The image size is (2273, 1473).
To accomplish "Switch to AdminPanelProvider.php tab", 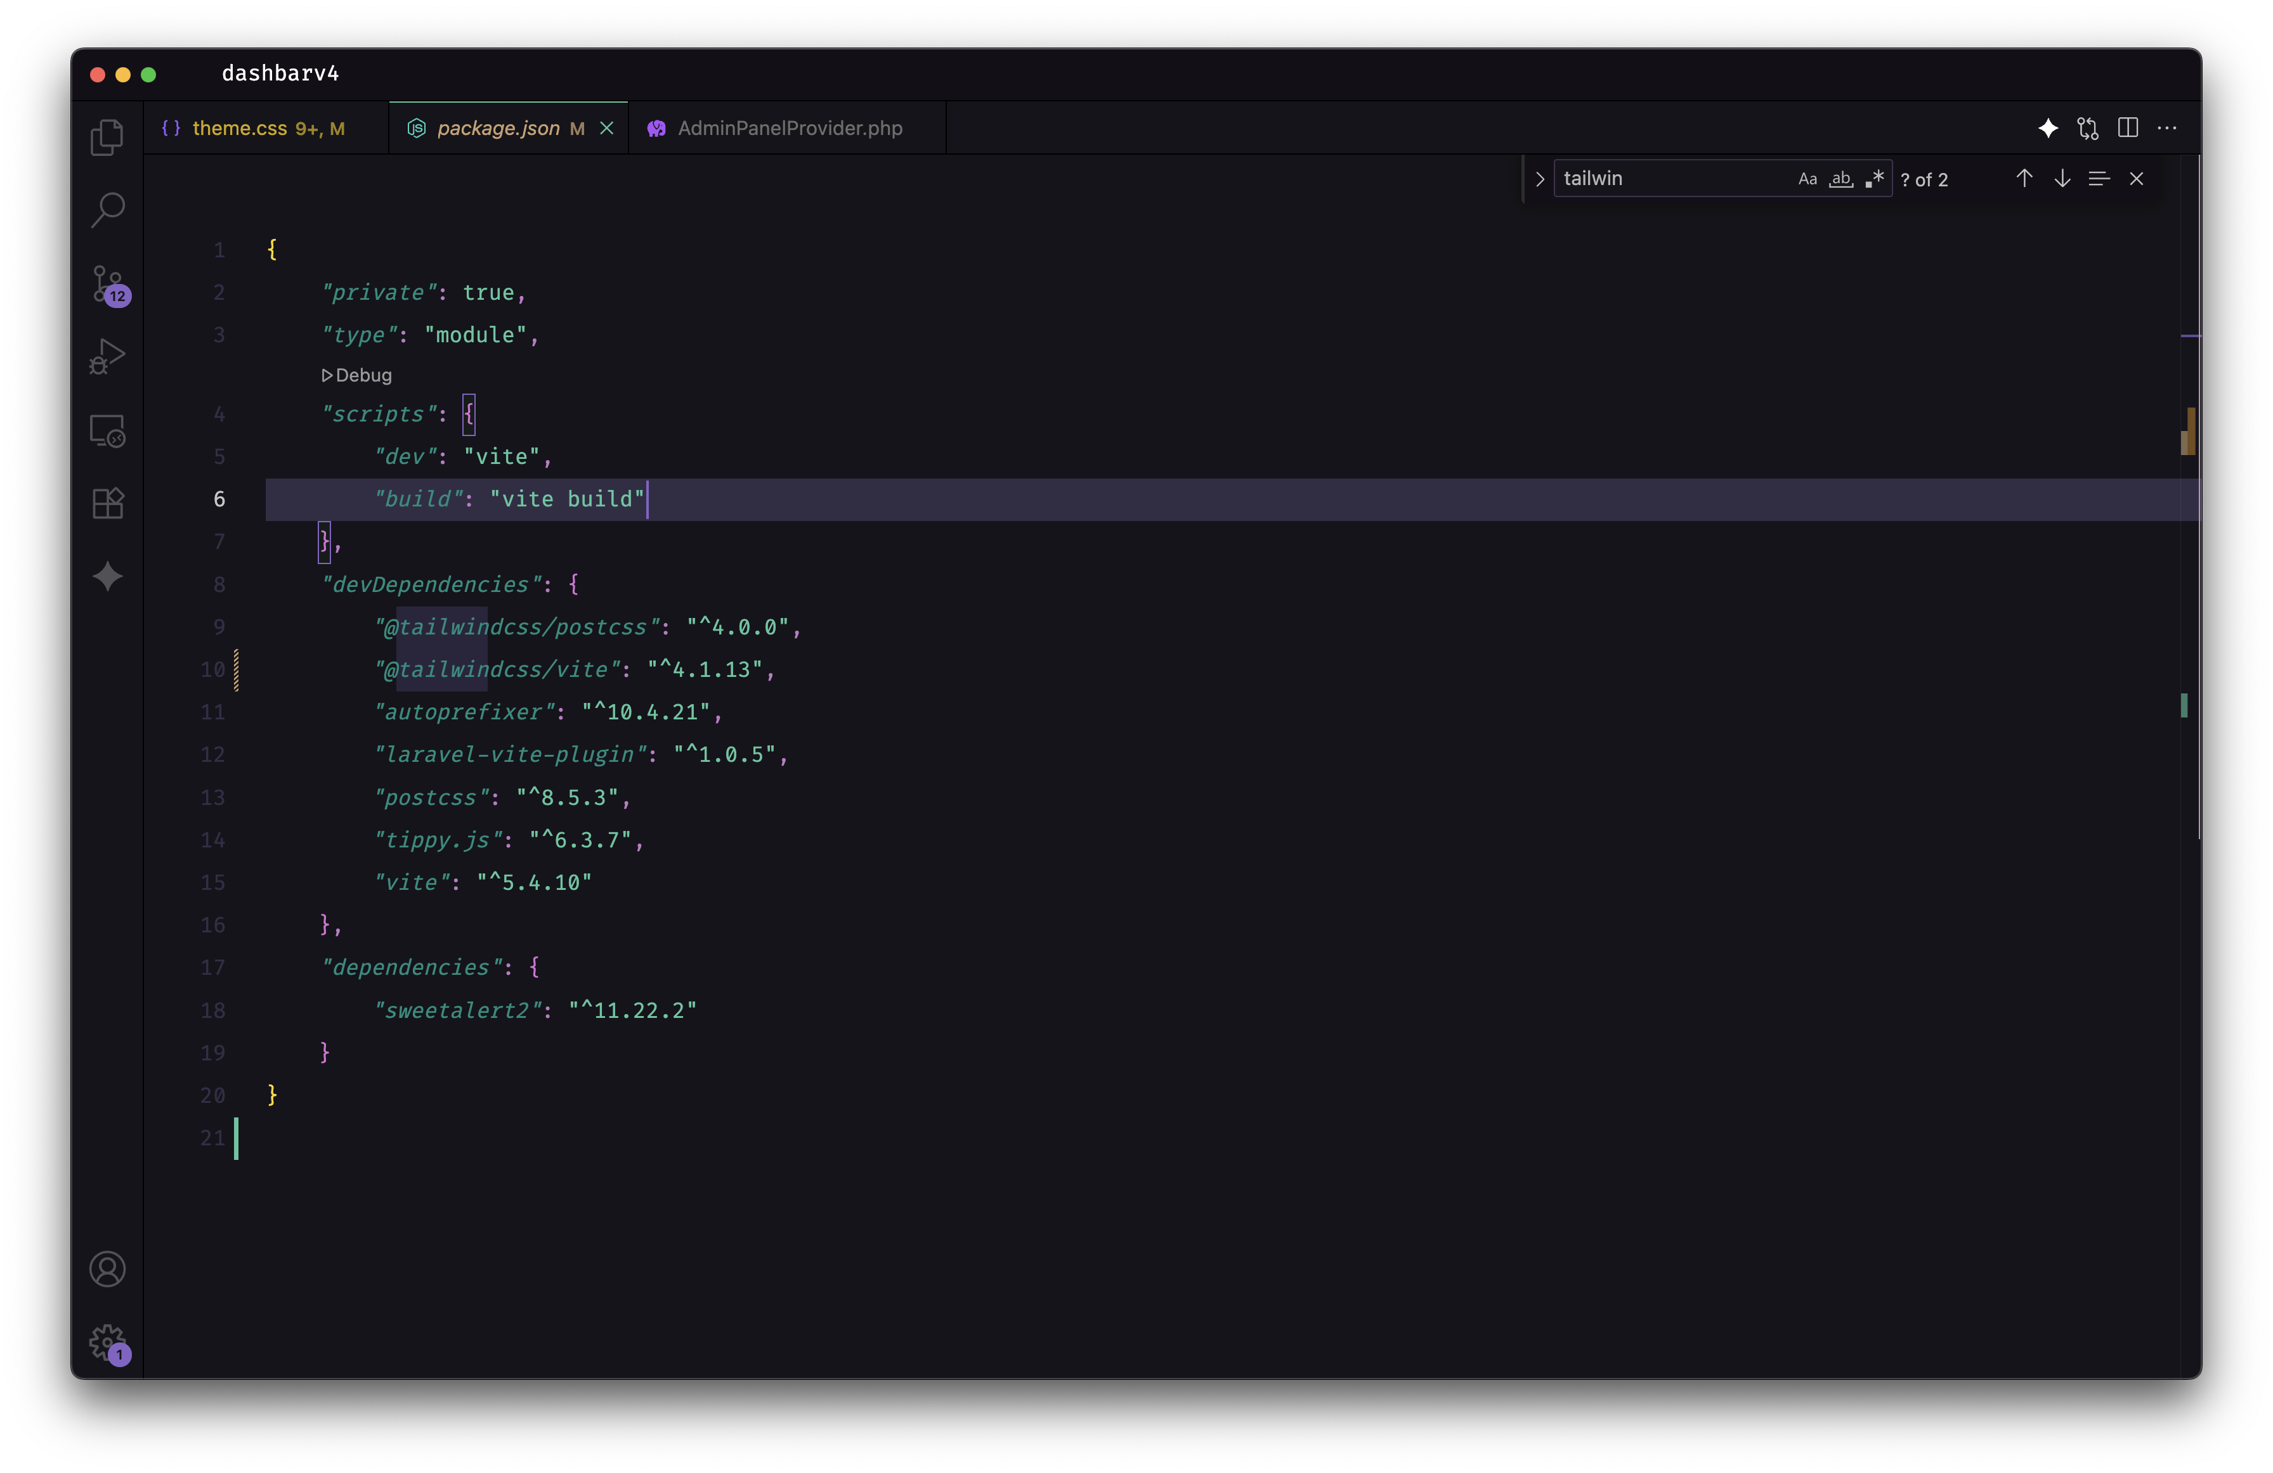I will pyautogui.click(x=789, y=128).
